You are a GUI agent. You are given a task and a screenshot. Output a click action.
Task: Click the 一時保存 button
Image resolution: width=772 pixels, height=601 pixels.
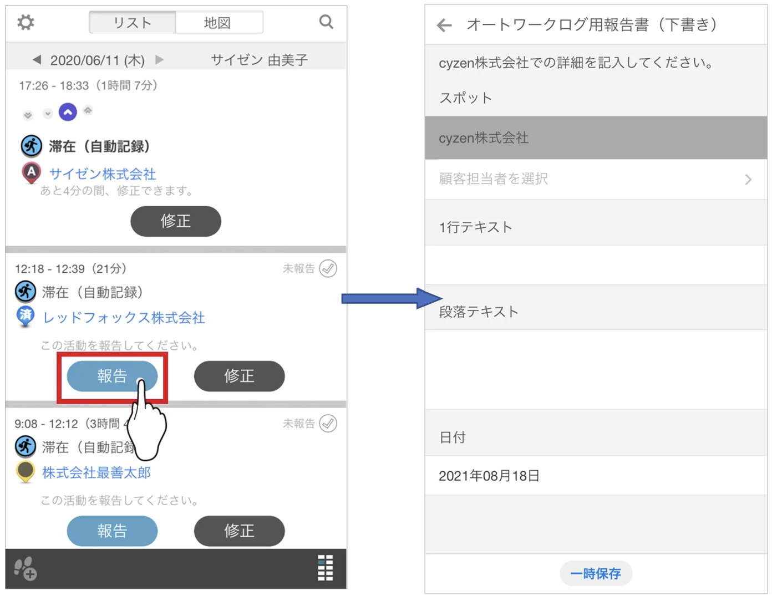point(596,574)
